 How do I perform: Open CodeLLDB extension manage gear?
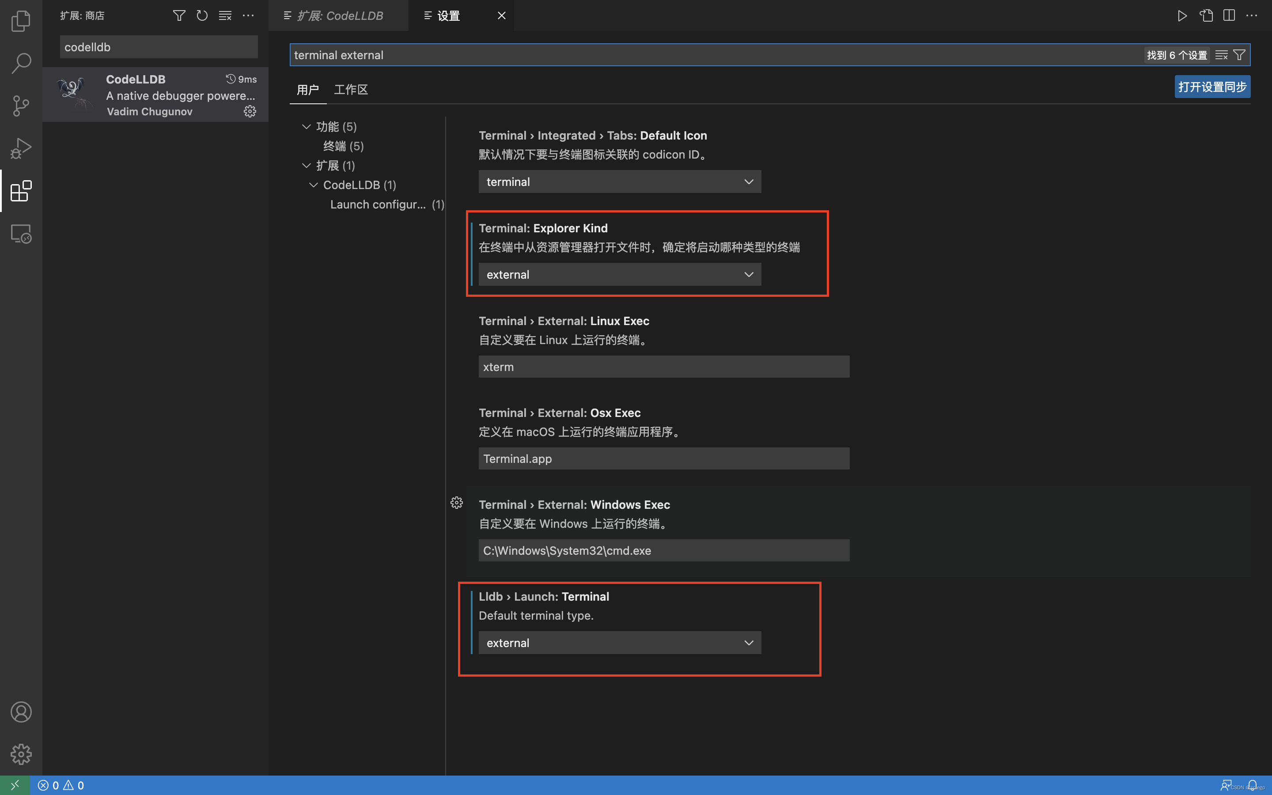(250, 111)
